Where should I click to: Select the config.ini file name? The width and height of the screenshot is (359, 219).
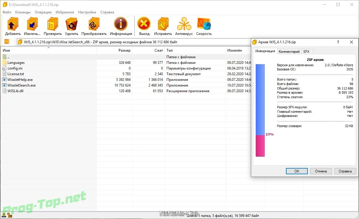(15, 68)
